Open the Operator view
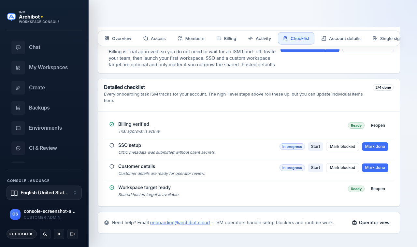The image size is (417, 247). [371, 223]
